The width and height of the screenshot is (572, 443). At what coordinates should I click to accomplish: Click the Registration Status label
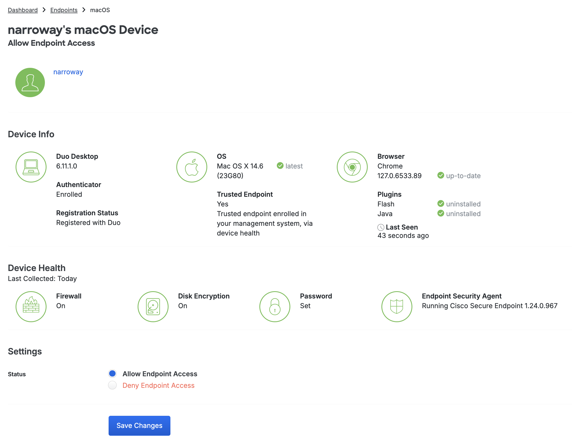pos(87,213)
